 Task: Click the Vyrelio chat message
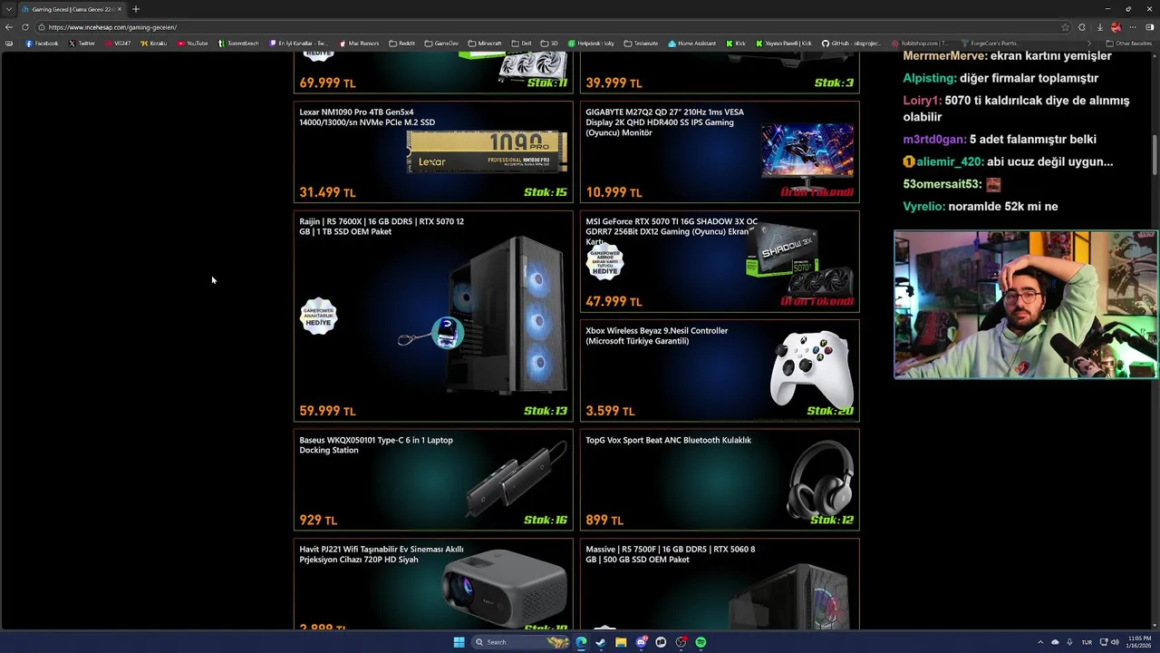981,207
